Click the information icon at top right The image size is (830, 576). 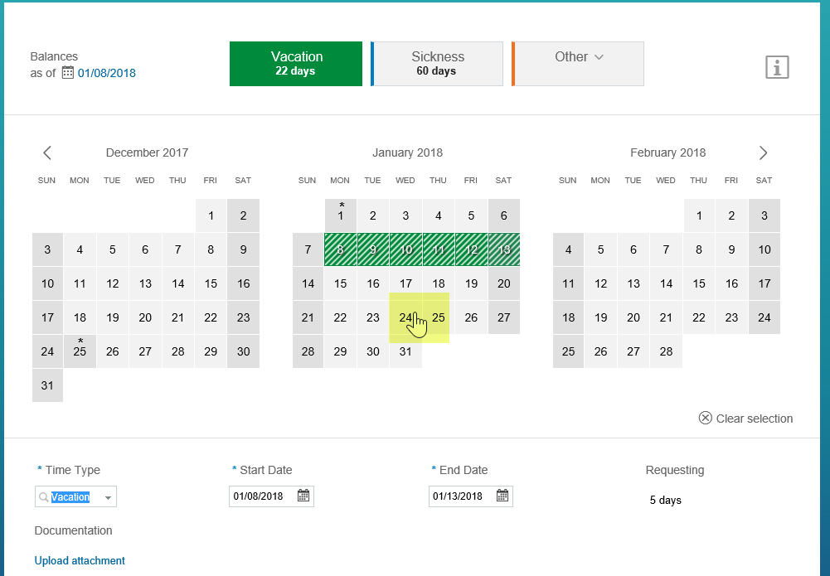[x=777, y=67]
